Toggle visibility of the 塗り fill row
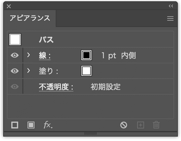The height and width of the screenshot is (141, 181). point(15,71)
